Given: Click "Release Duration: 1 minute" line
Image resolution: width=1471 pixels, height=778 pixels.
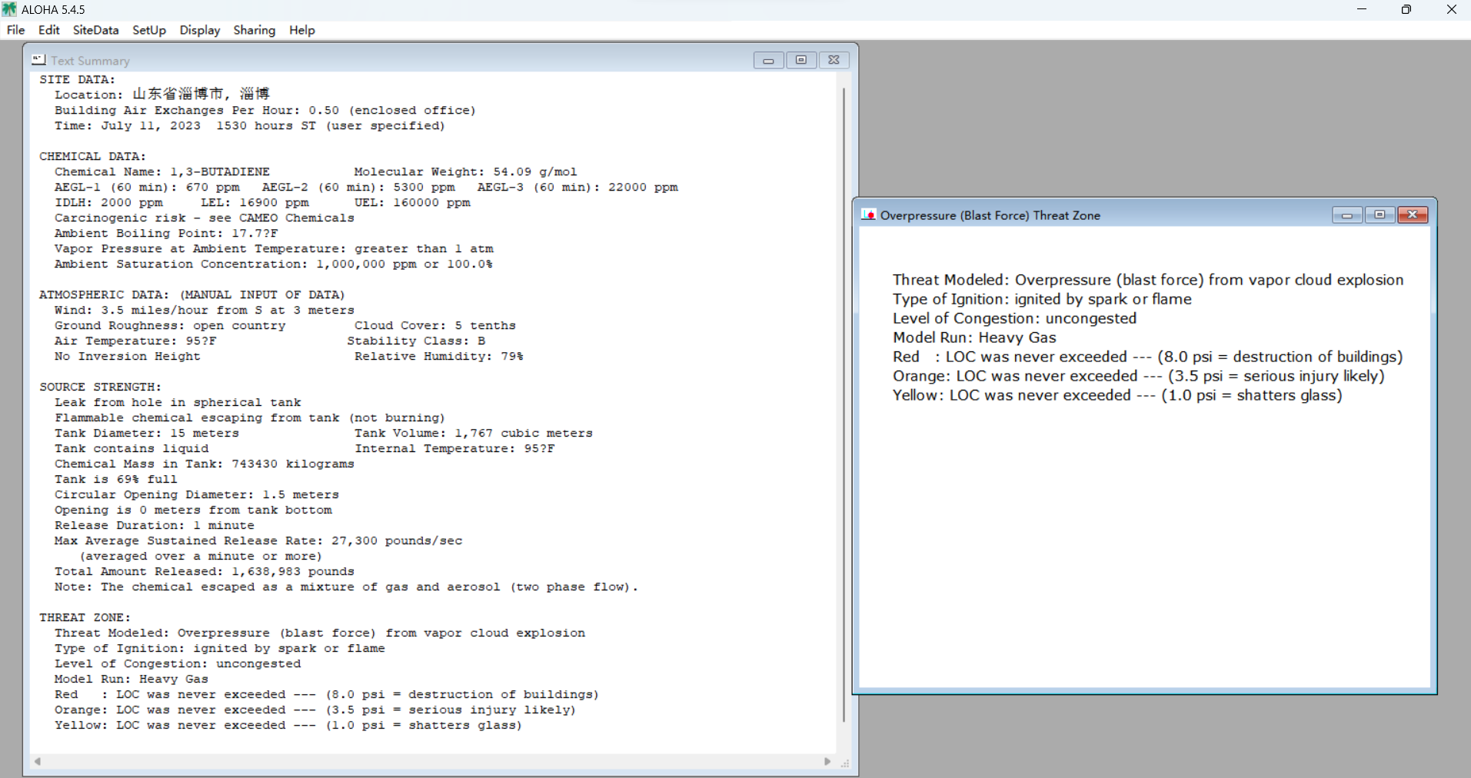Looking at the screenshot, I should [155, 525].
